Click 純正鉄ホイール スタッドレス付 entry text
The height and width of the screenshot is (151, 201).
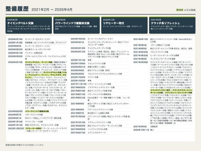pyautogui.click(x=38, y=49)
